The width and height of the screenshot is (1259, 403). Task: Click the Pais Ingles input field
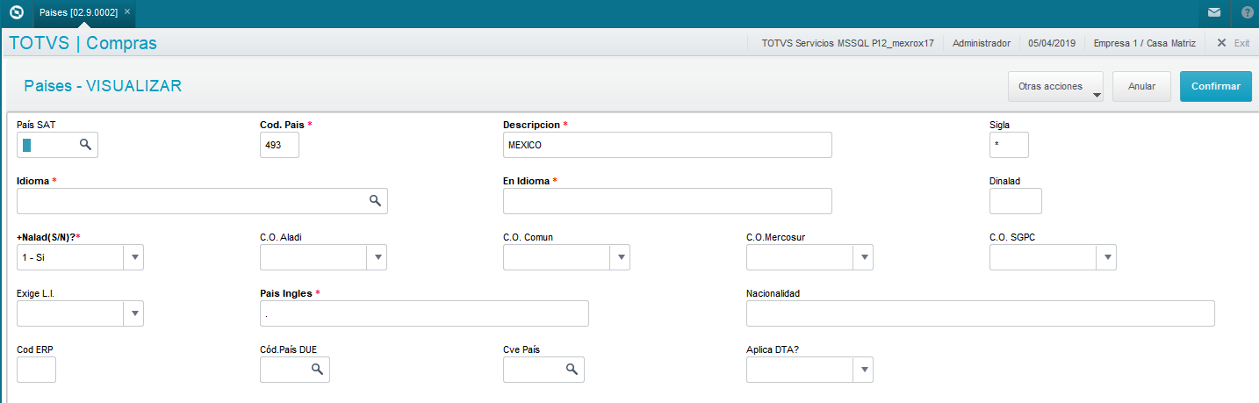(424, 313)
